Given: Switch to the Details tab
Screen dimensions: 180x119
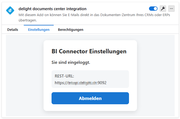Looking at the screenshot, I should [x=13, y=29].
